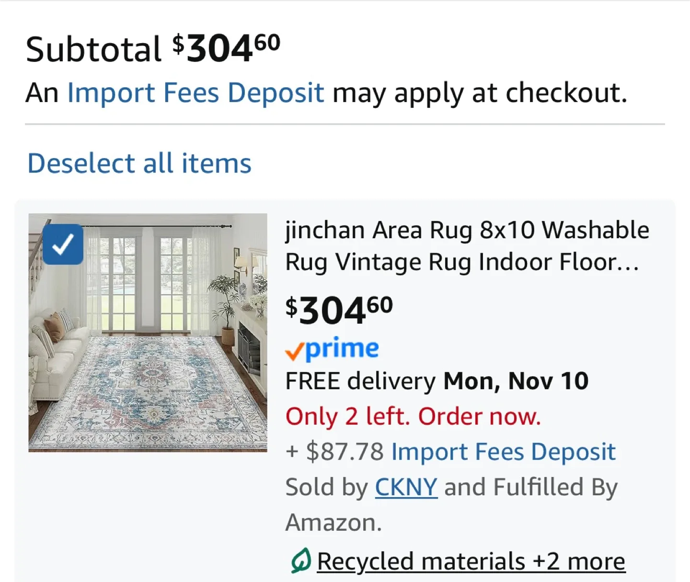Viewport: 690px width, 582px height.
Task: Click the Only 2 left warning text
Action: tap(413, 416)
